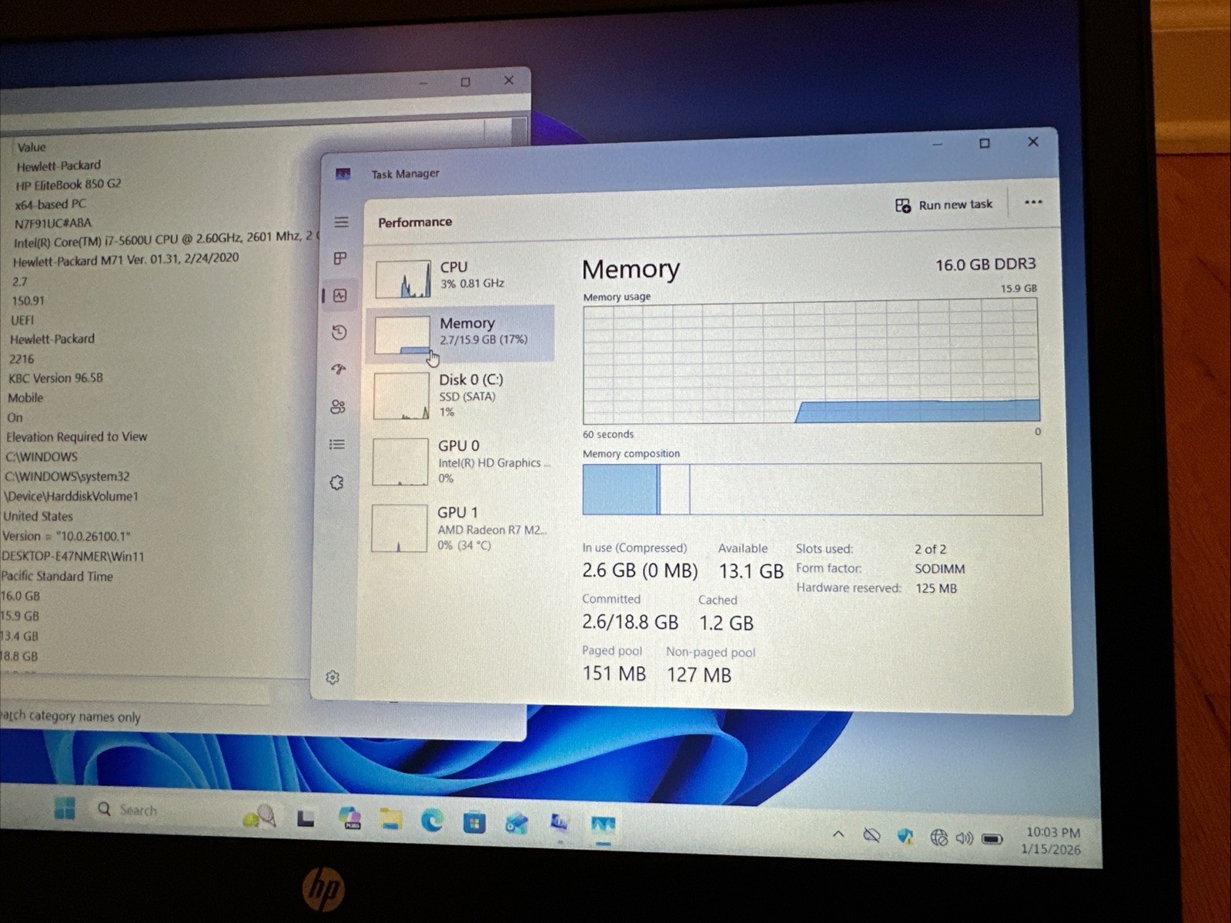Open Startup apps page from sidebar

pos(339,370)
